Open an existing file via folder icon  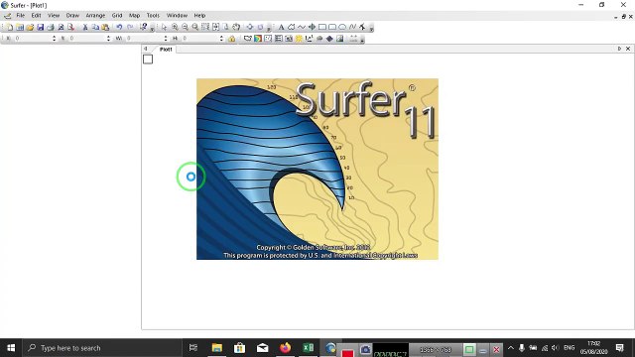pyautogui.click(x=30, y=27)
